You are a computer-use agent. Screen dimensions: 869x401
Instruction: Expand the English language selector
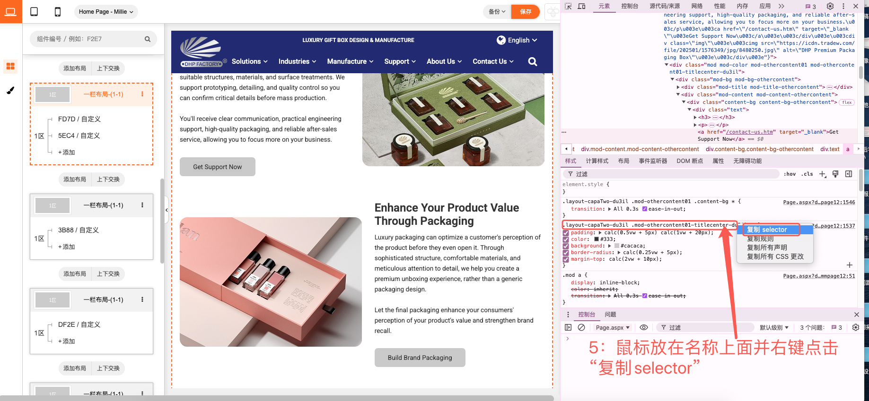(517, 40)
